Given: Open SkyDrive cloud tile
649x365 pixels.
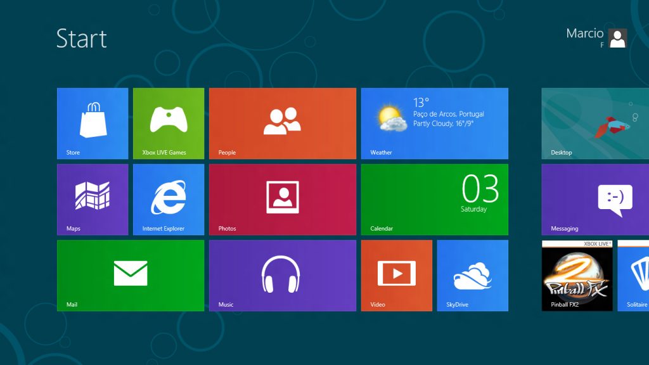Looking at the screenshot, I should pyautogui.click(x=473, y=276).
